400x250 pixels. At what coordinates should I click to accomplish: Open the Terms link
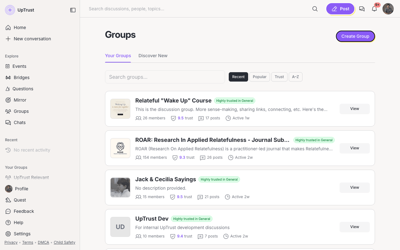coord(27,242)
